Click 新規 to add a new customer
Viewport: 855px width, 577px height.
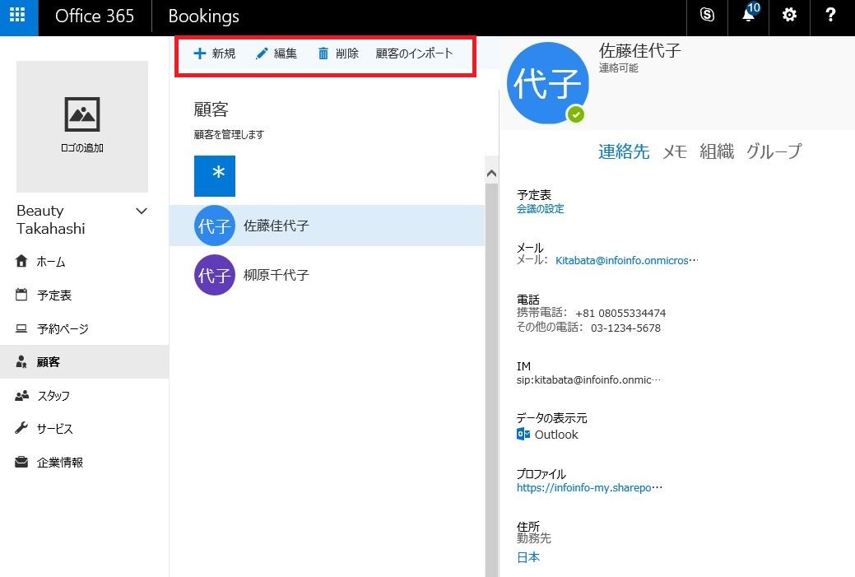tap(214, 54)
